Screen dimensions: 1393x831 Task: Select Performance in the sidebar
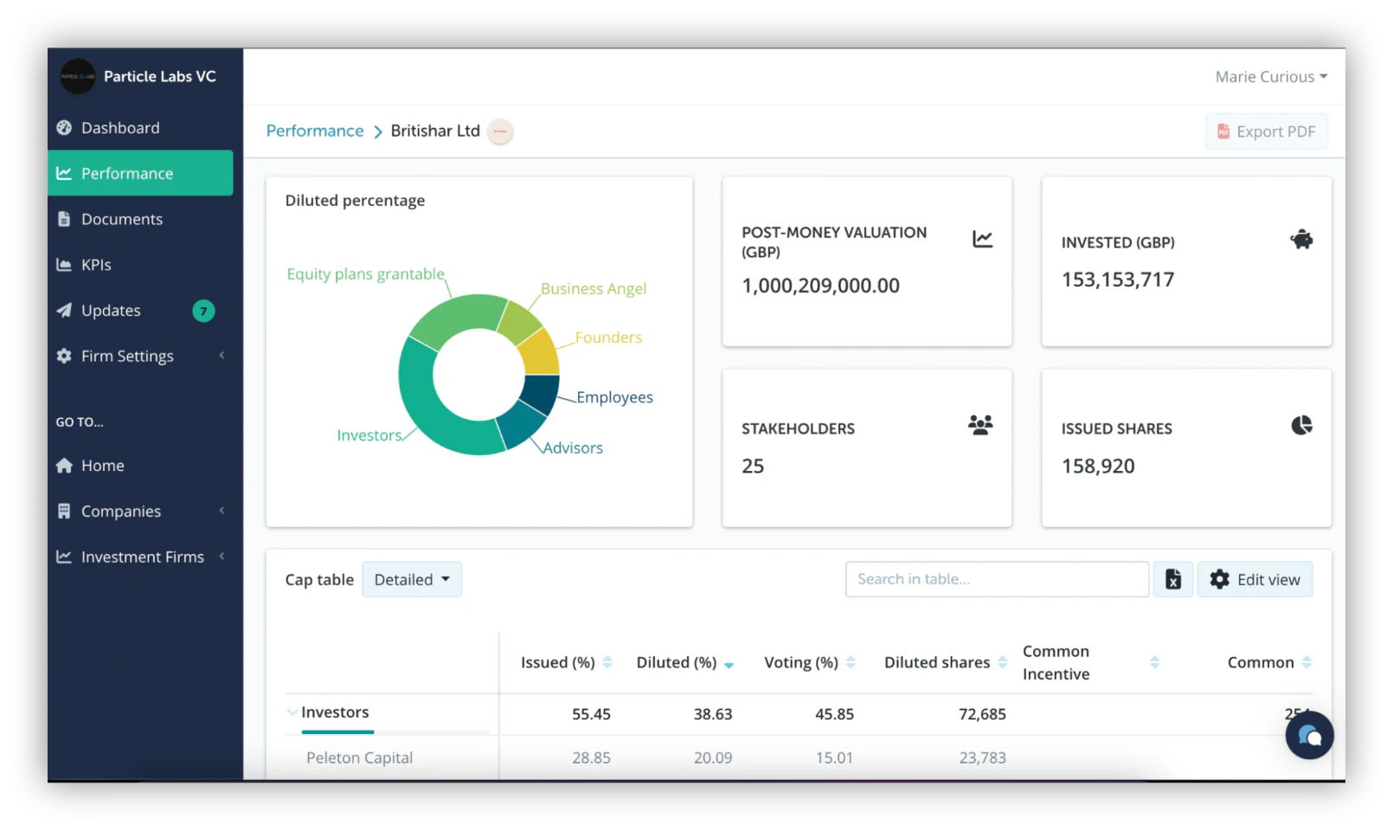coord(140,173)
